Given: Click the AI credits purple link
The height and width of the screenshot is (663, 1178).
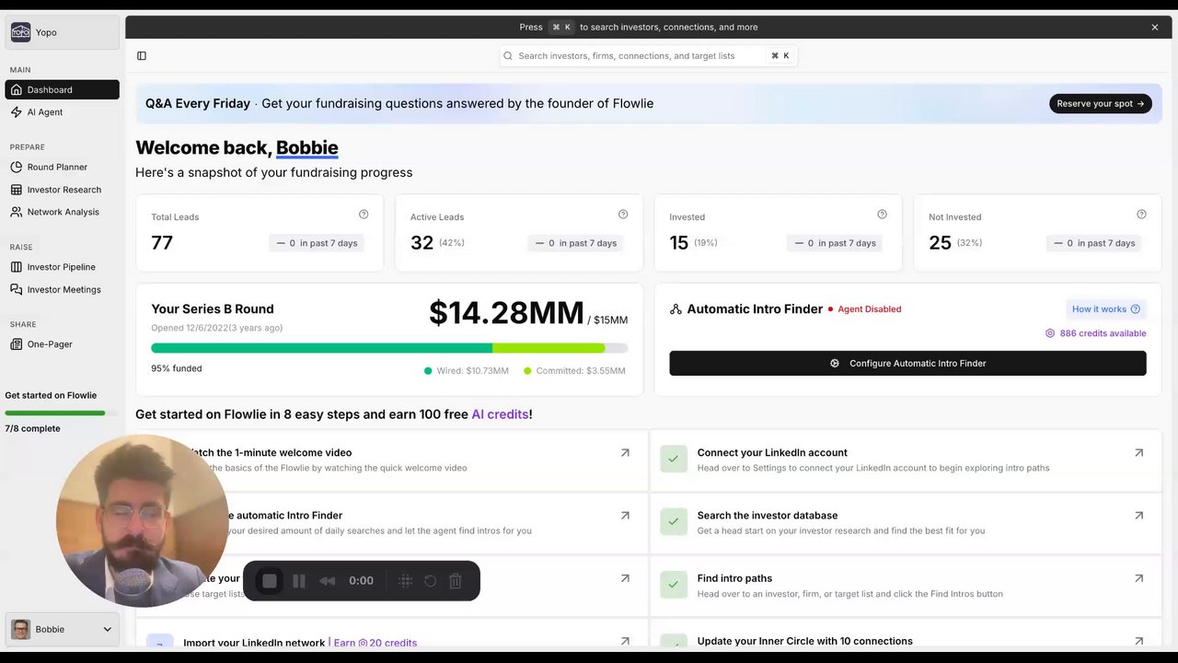Looking at the screenshot, I should 500,414.
